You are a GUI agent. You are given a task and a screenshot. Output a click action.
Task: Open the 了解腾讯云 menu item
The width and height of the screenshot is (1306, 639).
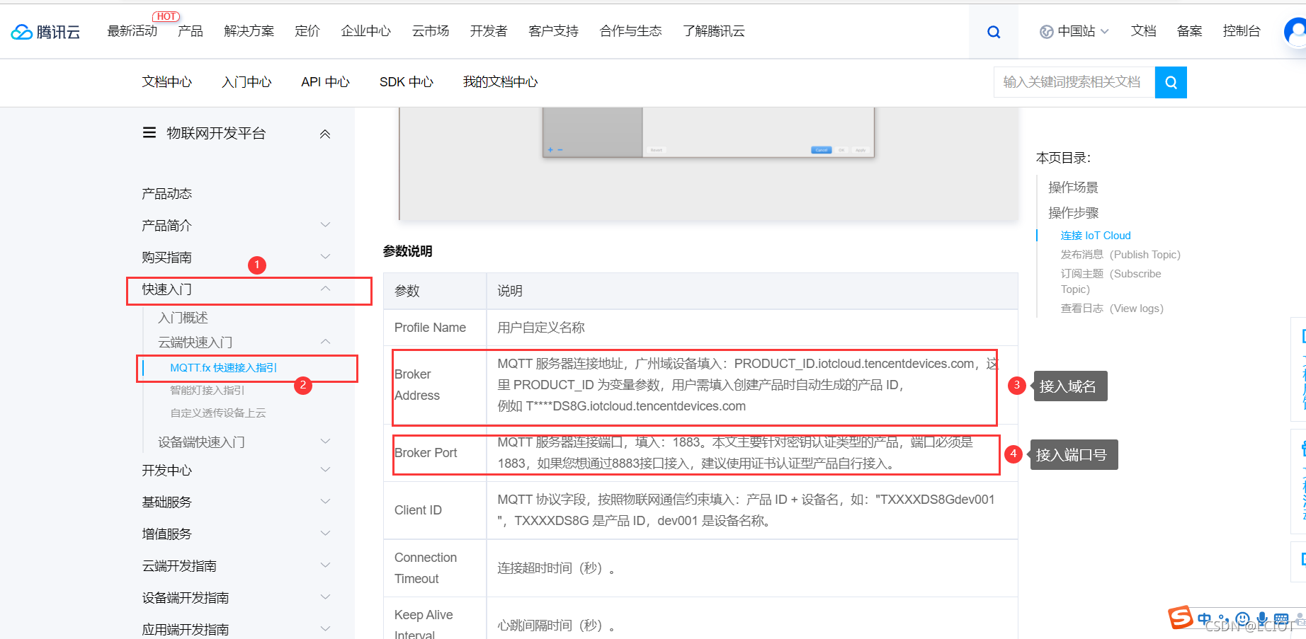(714, 31)
